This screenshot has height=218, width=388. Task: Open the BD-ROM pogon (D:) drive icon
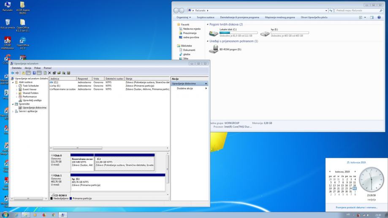(x=214, y=50)
